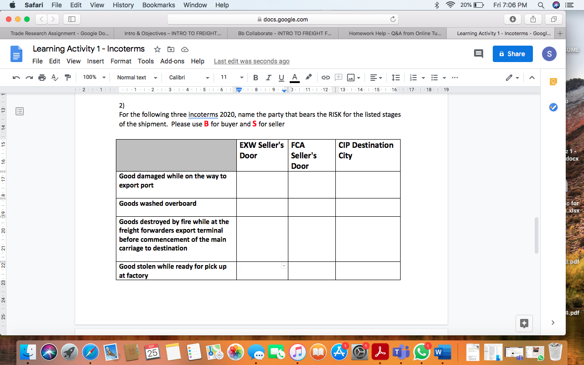
Task: Click the document's vertical scrollbar thumb
Action: click(537, 235)
